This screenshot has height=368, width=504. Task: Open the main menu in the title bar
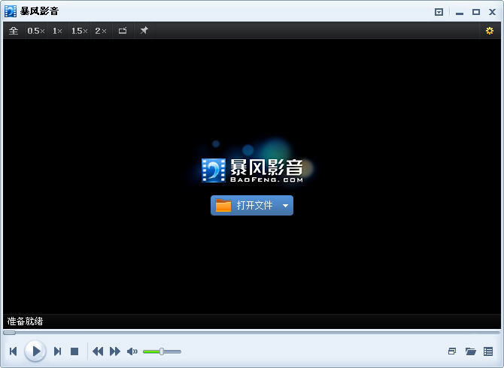(x=439, y=12)
